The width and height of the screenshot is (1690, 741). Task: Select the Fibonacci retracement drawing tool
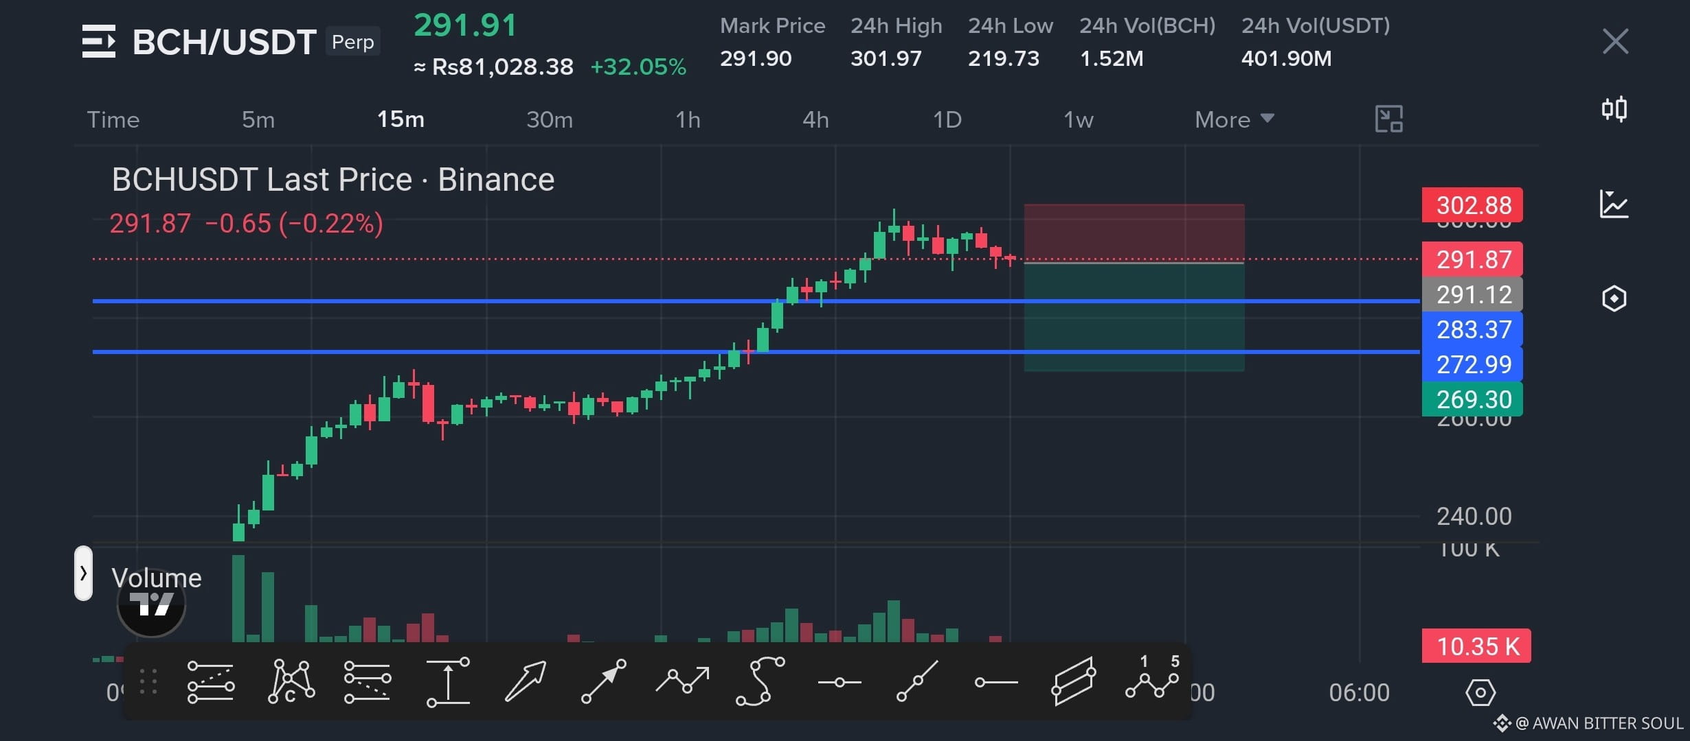pos(211,682)
